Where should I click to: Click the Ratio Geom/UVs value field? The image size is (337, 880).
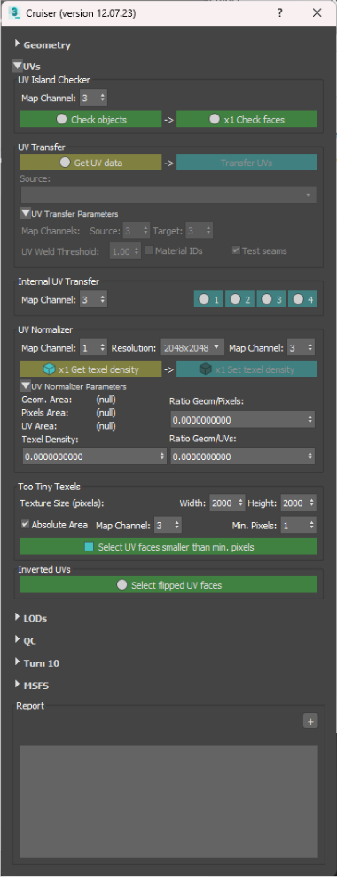(x=242, y=456)
